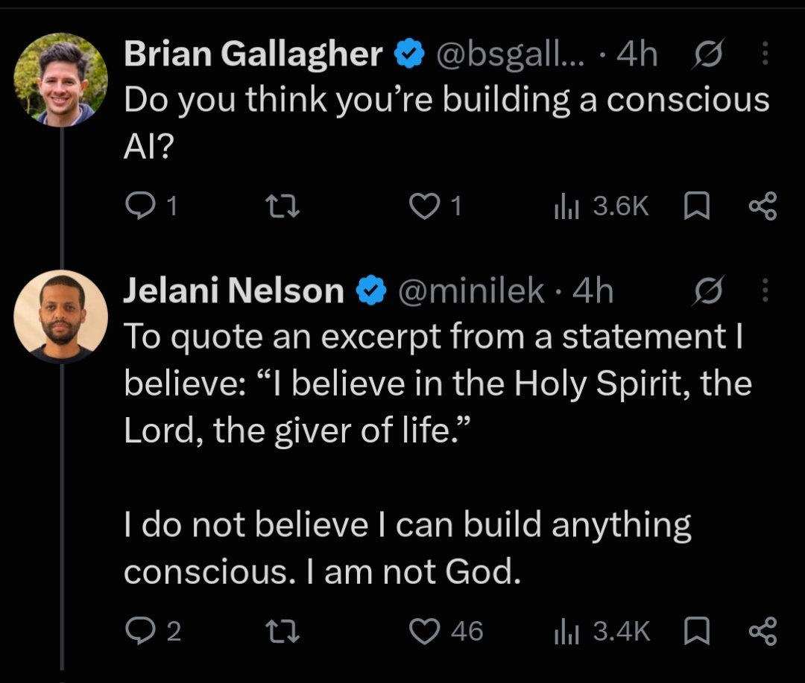This screenshot has height=683, width=805.
Task: Visit the @minilek handle link
Action: pyautogui.click(x=471, y=291)
